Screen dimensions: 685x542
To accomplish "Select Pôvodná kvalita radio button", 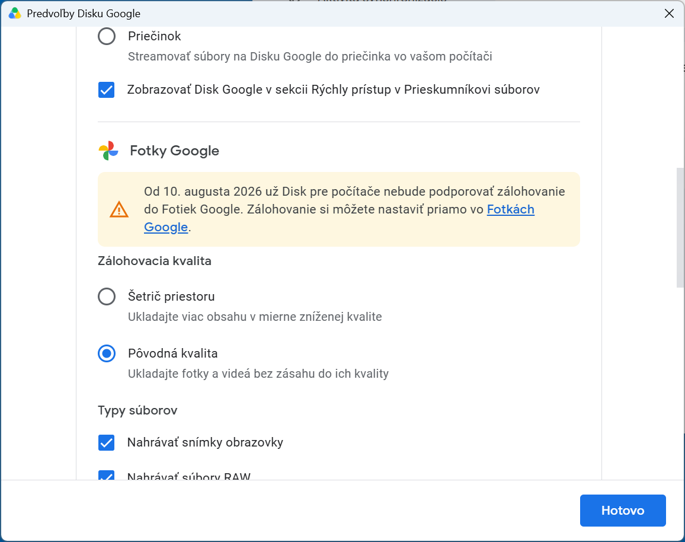I will 107,353.
